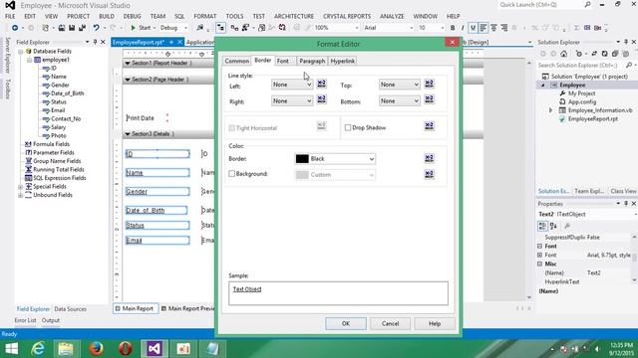
Task: Open formula editor for Right line style
Action: click(x=321, y=99)
